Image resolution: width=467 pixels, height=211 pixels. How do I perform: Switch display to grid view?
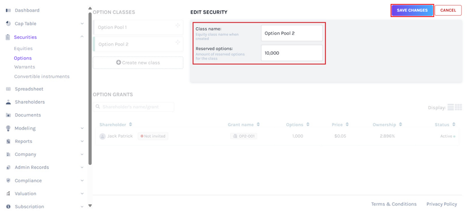pyautogui.click(x=458, y=107)
